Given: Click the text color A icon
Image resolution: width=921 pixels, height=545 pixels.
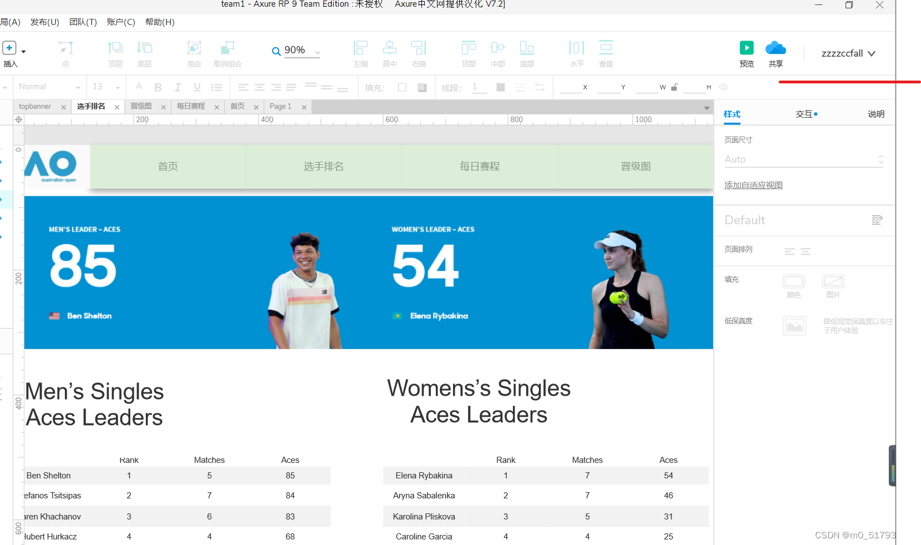Looking at the screenshot, I should 139,87.
